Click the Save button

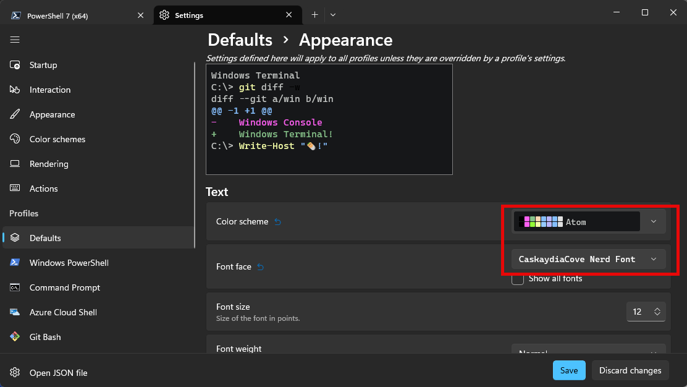(569, 370)
